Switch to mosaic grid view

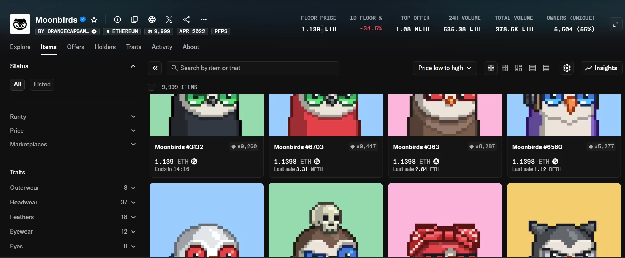pyautogui.click(x=518, y=68)
